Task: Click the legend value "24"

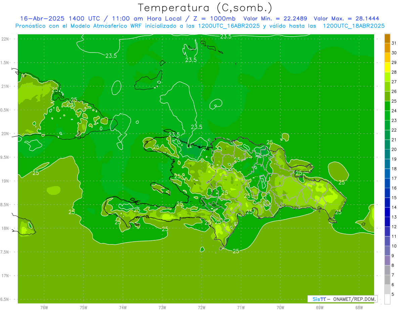Action: point(394,111)
